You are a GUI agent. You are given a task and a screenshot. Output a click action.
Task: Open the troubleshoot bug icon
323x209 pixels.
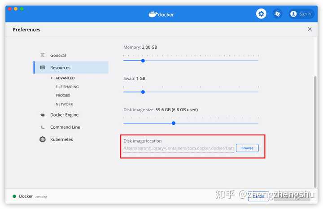[278, 14]
